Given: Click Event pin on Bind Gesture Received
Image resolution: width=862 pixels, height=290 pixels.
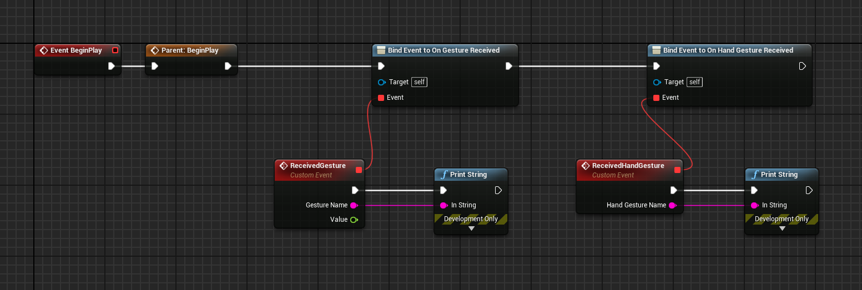Looking at the screenshot, I should coord(381,98).
